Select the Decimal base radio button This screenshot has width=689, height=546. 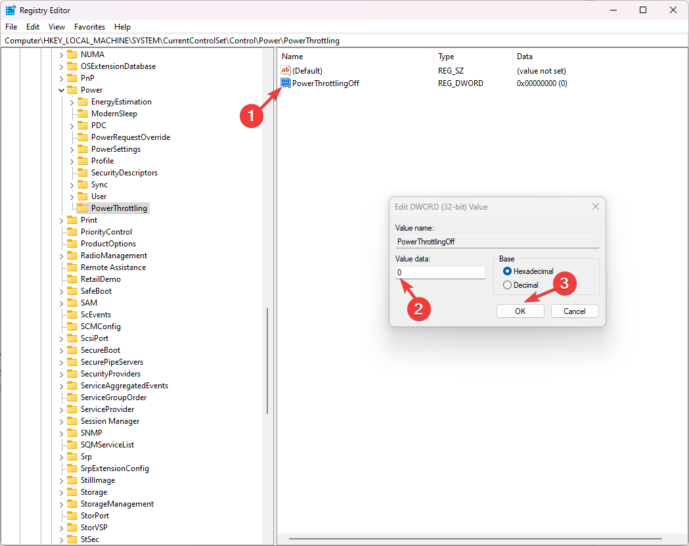pyautogui.click(x=507, y=285)
